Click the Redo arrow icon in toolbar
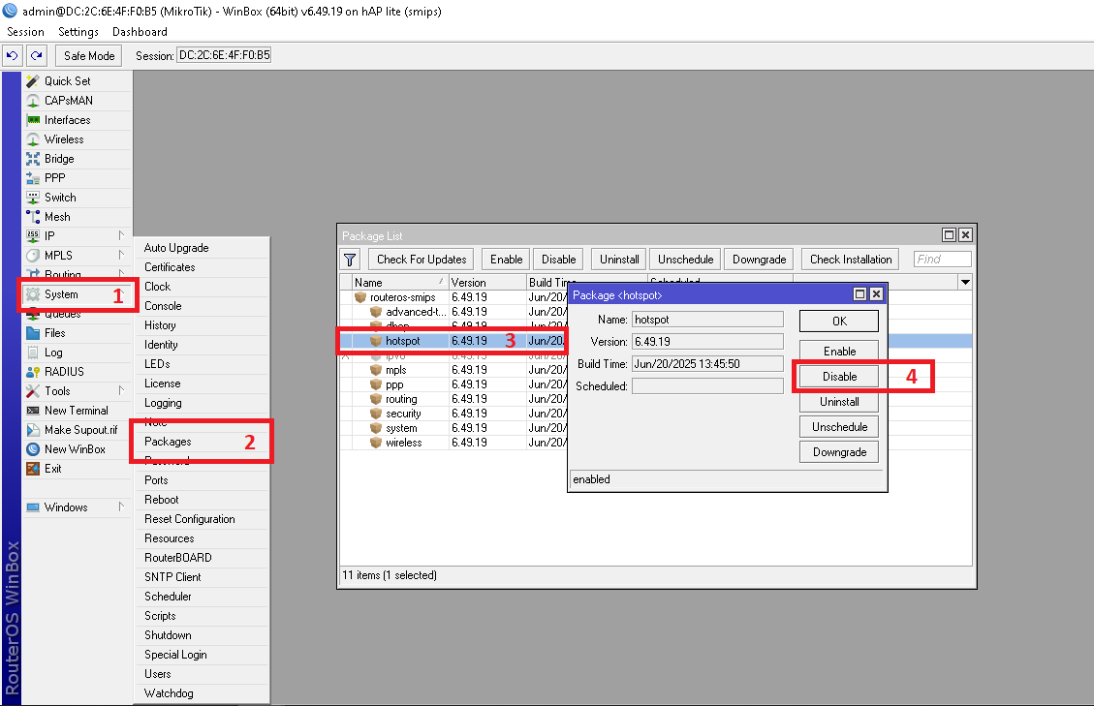 [x=36, y=56]
